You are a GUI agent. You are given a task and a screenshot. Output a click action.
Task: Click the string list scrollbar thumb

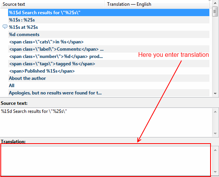tap(215, 12)
